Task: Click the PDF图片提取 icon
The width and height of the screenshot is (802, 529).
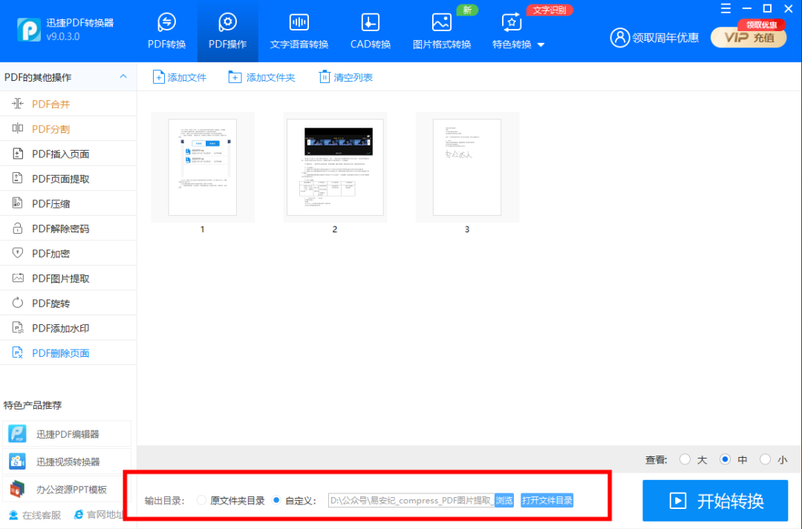Action: (18, 278)
